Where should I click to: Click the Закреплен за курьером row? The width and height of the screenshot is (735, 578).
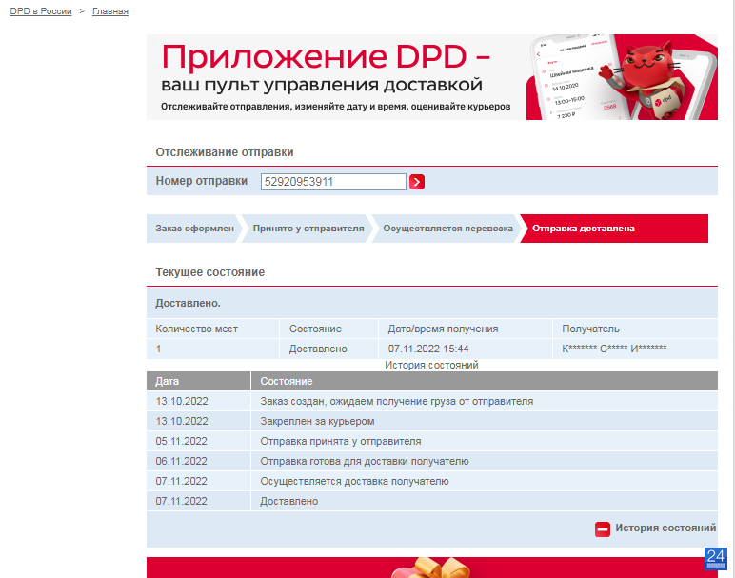431,422
